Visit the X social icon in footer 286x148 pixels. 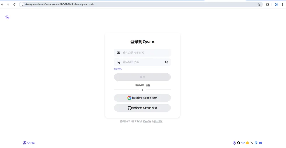252,143
